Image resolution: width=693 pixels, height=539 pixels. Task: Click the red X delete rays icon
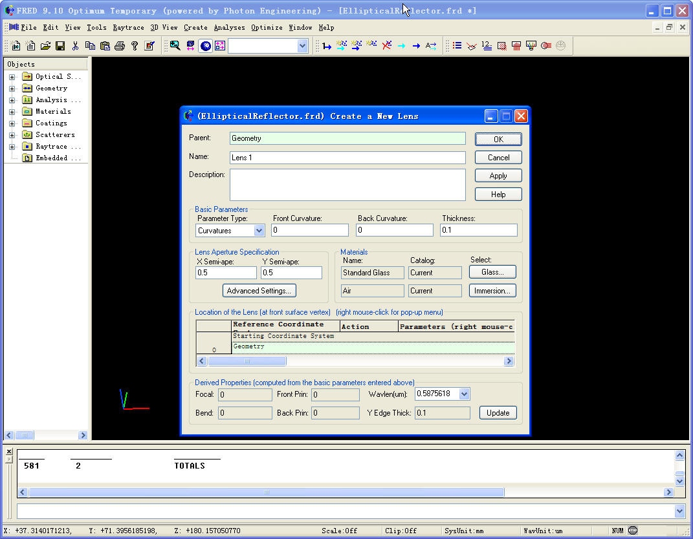(x=387, y=45)
